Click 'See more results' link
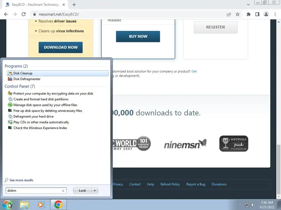 21,180
